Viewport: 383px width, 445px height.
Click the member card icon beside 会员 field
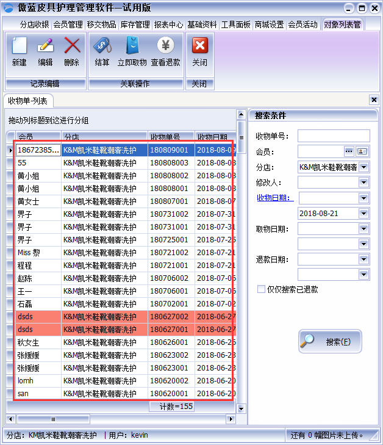[x=363, y=151]
